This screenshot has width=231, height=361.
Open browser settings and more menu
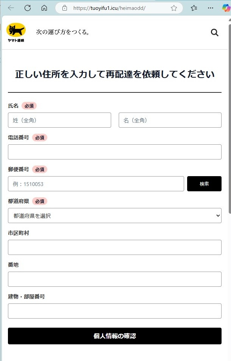(x=211, y=8)
